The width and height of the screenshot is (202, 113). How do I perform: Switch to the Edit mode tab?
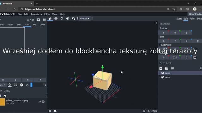click(186, 19)
